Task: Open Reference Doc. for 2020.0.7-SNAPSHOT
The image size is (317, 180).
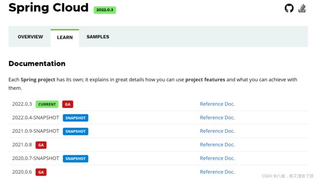Action: 218,159
